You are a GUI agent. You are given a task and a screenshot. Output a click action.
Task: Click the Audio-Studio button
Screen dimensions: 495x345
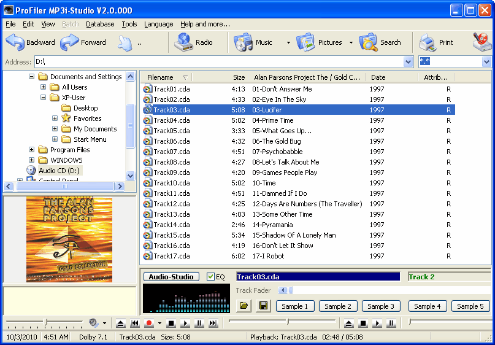(171, 277)
